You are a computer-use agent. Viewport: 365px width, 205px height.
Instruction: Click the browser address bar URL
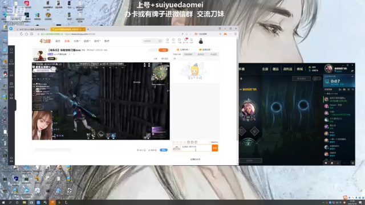point(80,34)
